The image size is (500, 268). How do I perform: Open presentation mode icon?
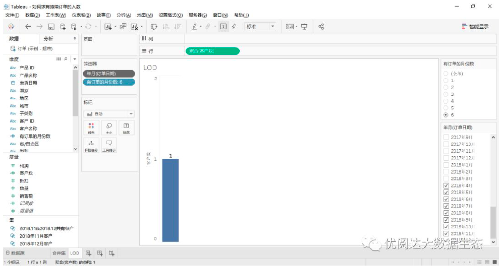(x=304, y=26)
